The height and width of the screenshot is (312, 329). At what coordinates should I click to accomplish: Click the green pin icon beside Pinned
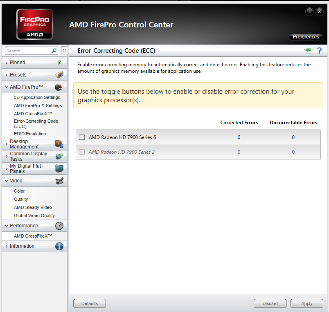pos(59,63)
